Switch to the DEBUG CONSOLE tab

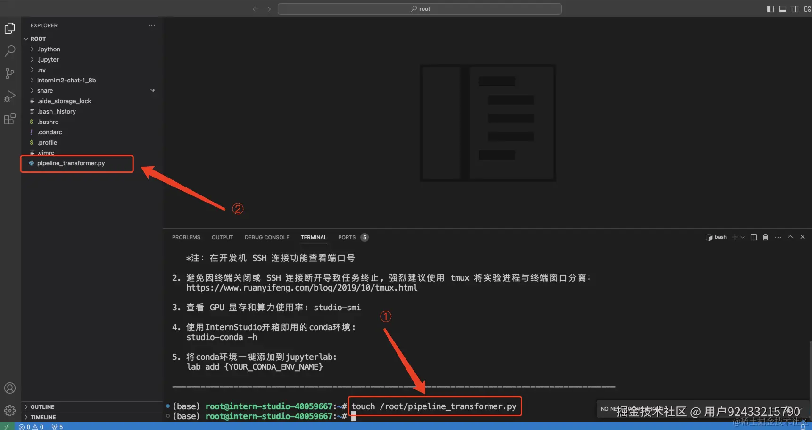(x=267, y=237)
